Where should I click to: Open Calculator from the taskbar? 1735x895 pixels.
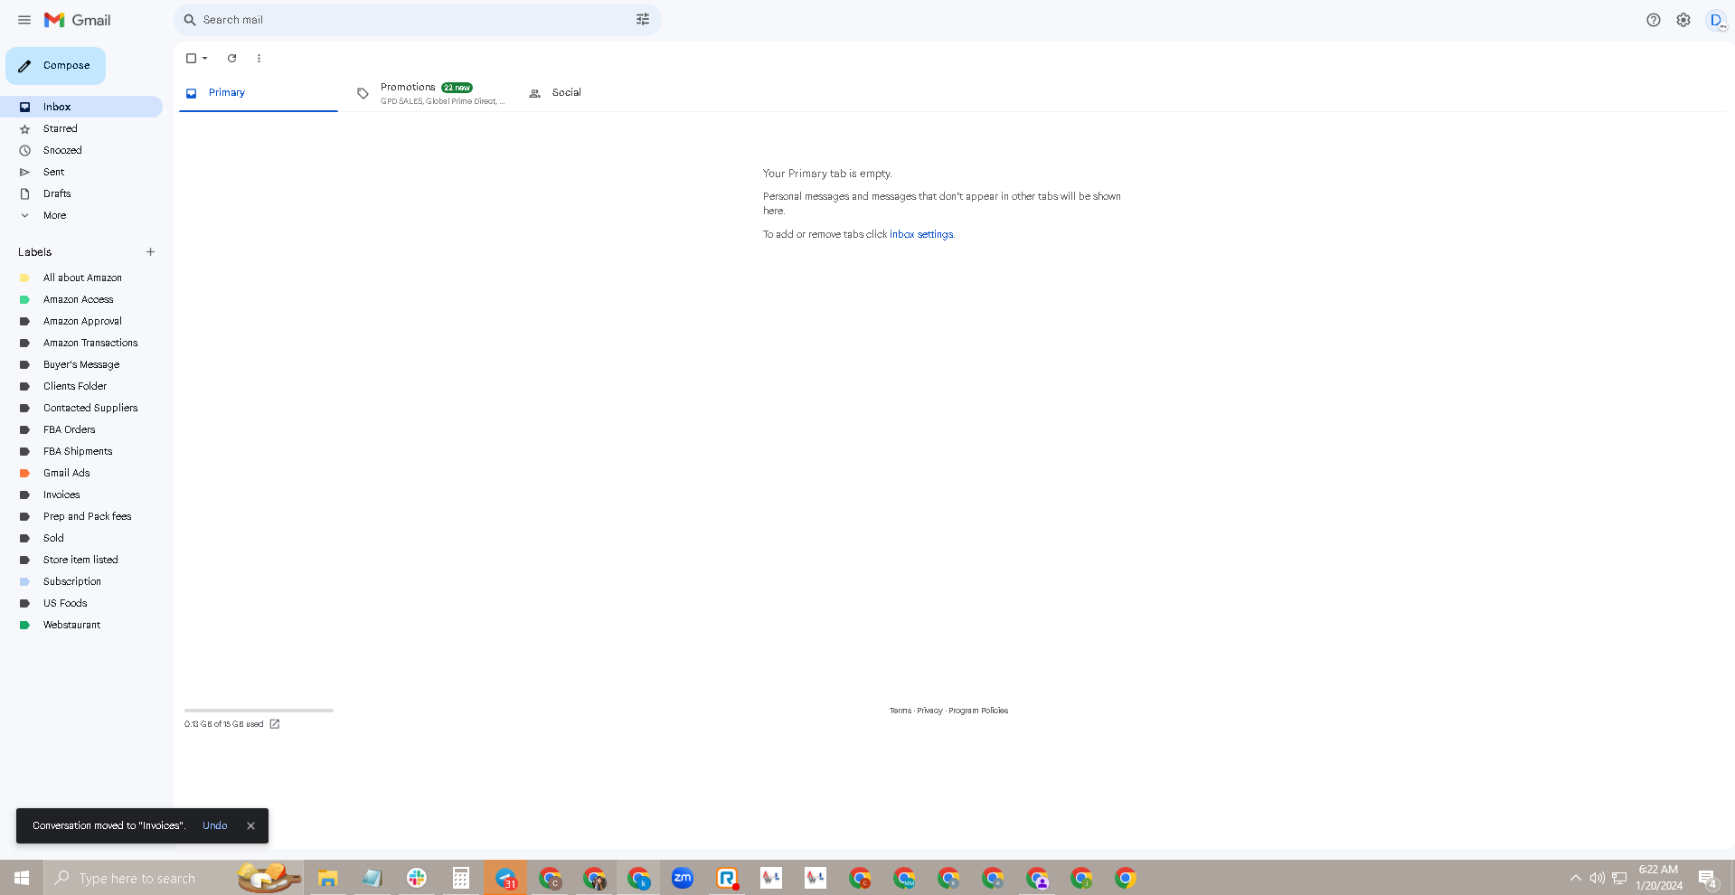coord(461,878)
